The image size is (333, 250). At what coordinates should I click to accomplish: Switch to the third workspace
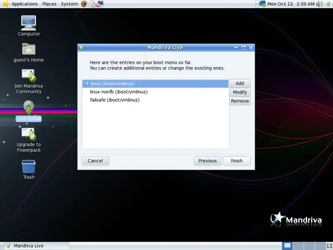tap(309, 246)
